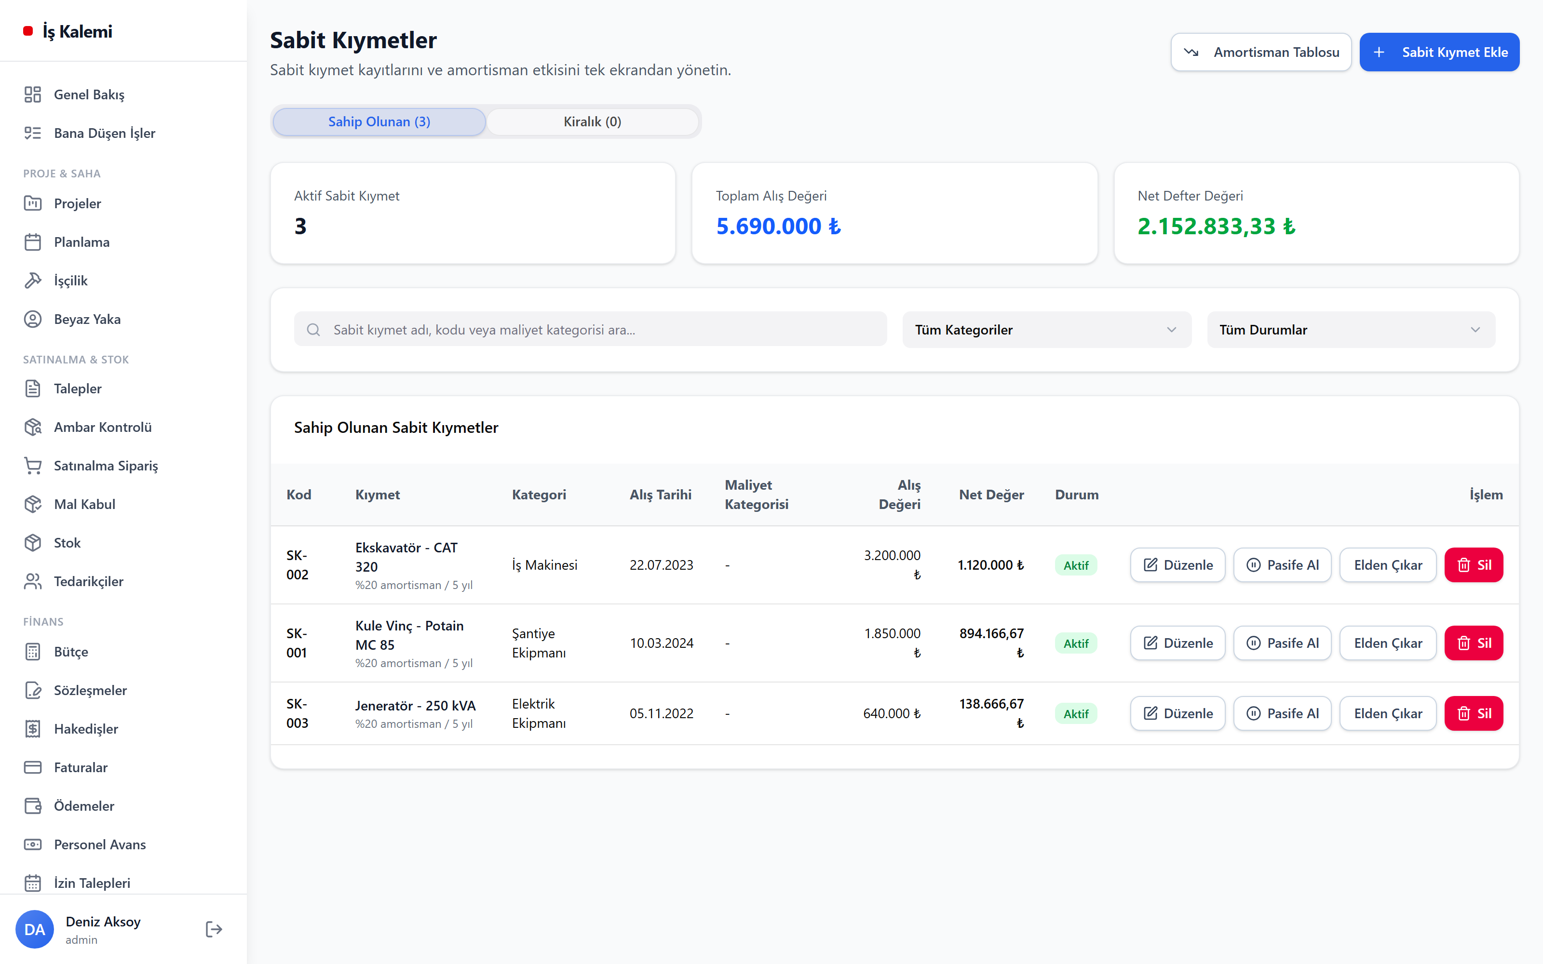Click the İş Kalemi logo

coord(68,31)
